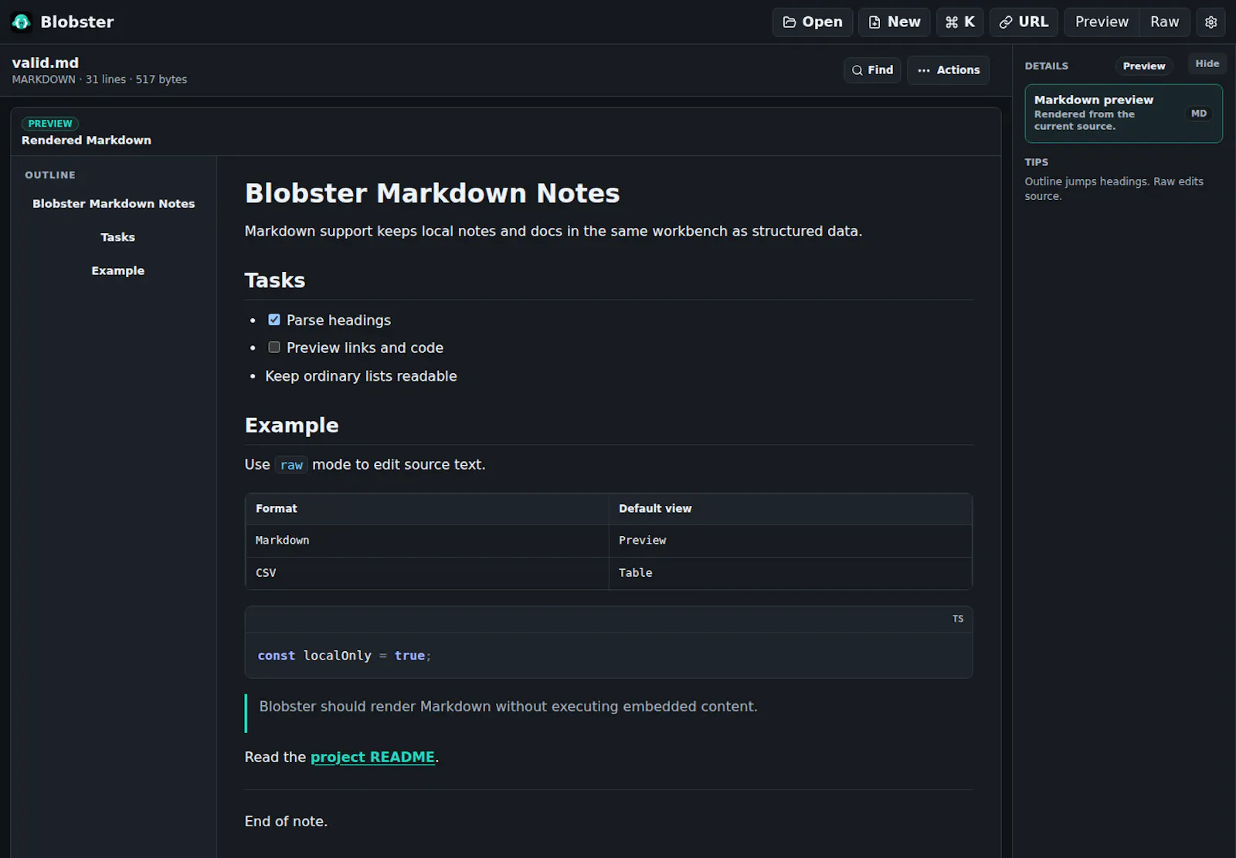This screenshot has width=1236, height=858.
Task: Hide the Details panel
Action: tap(1207, 63)
